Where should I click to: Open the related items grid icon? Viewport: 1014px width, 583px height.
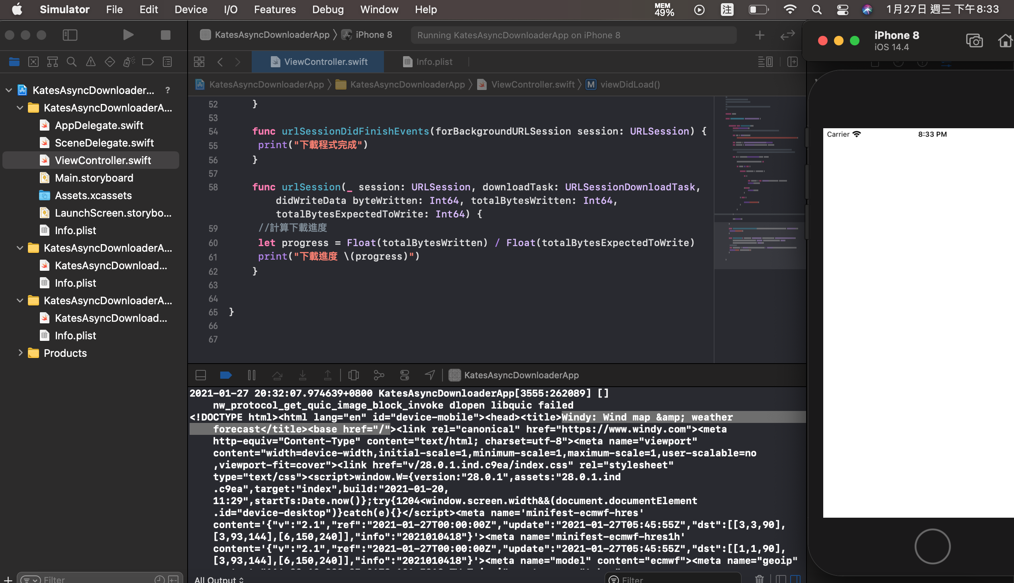coord(199,62)
